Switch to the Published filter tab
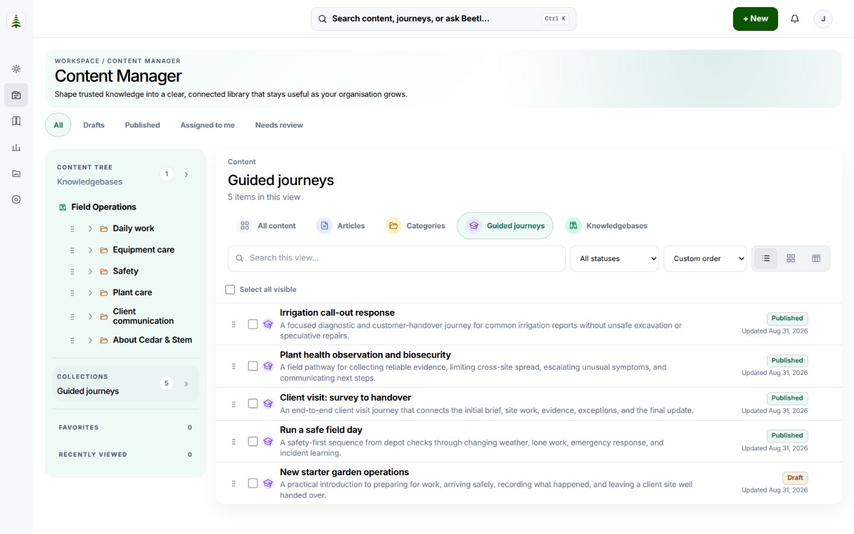This screenshot has height=534, width=854. pyautogui.click(x=142, y=125)
